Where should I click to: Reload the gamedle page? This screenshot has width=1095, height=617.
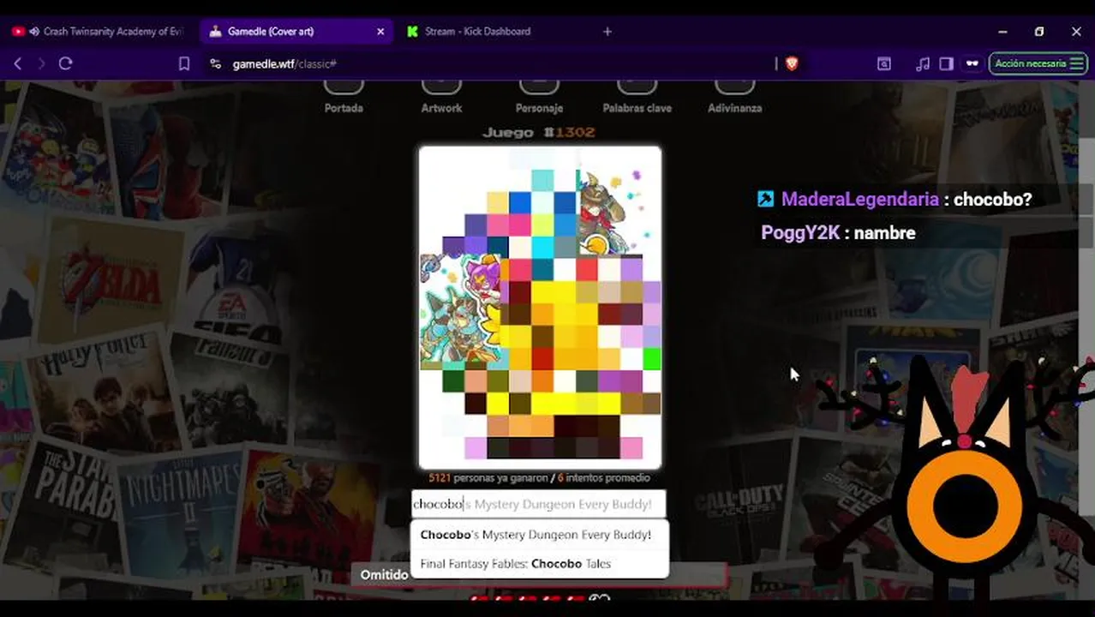(x=65, y=63)
